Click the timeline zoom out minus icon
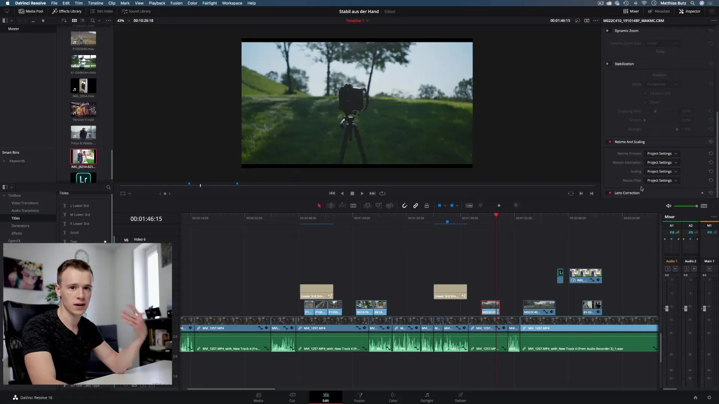Screen dimensions: 719x404 [480, 205]
